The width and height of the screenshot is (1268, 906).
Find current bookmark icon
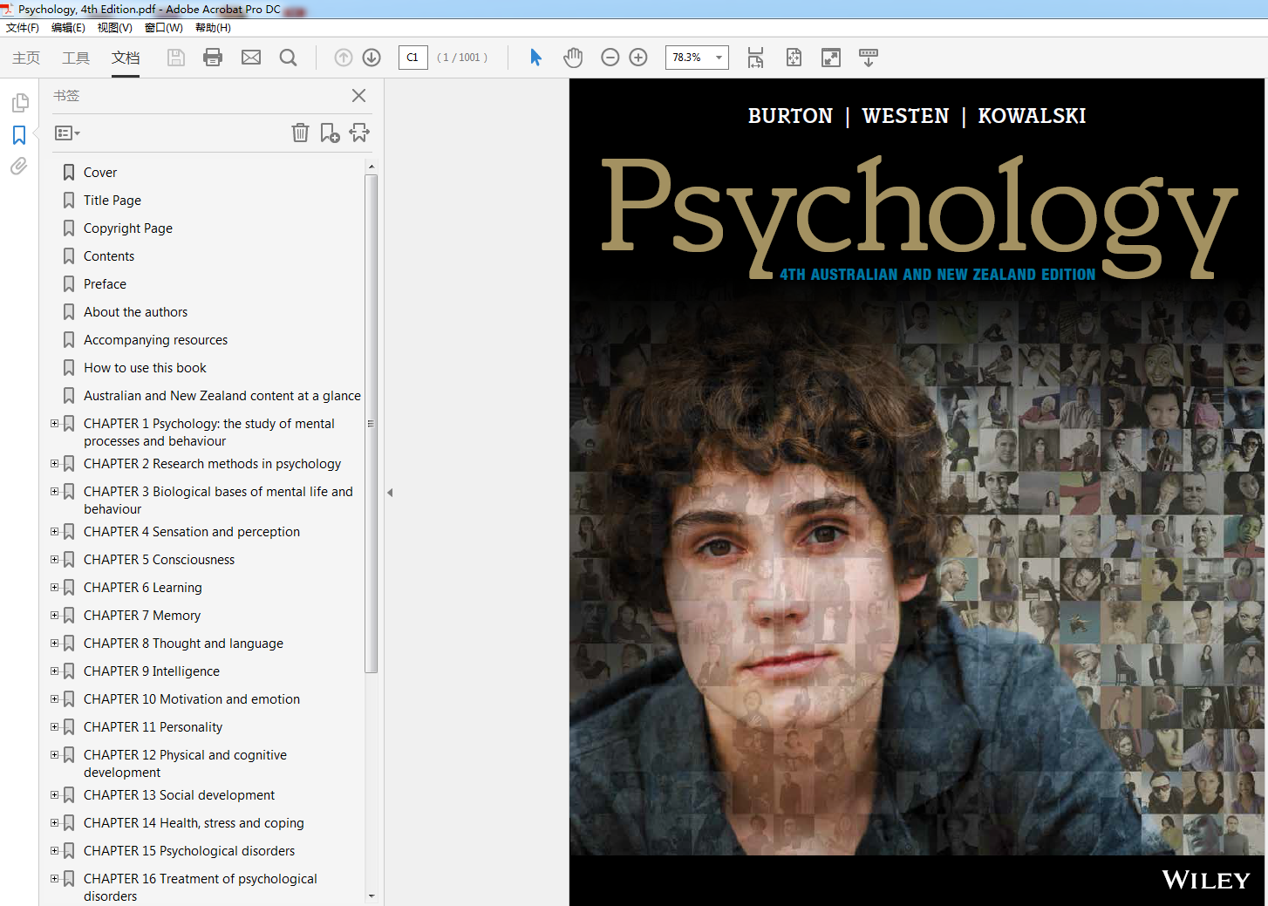[x=359, y=133]
